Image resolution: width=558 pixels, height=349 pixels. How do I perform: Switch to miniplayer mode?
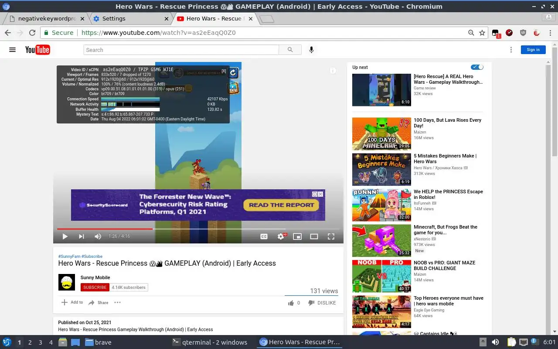coord(297,236)
